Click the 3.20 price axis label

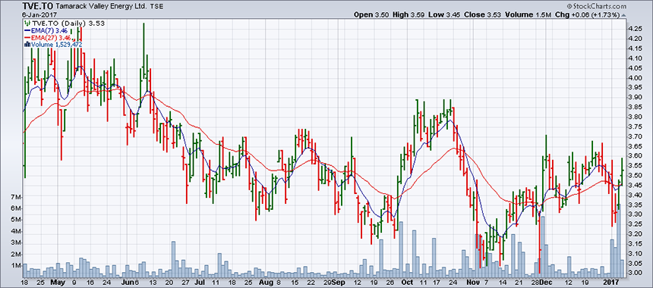635,234
